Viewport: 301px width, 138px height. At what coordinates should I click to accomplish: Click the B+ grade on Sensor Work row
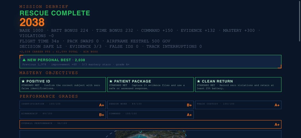click(189, 105)
